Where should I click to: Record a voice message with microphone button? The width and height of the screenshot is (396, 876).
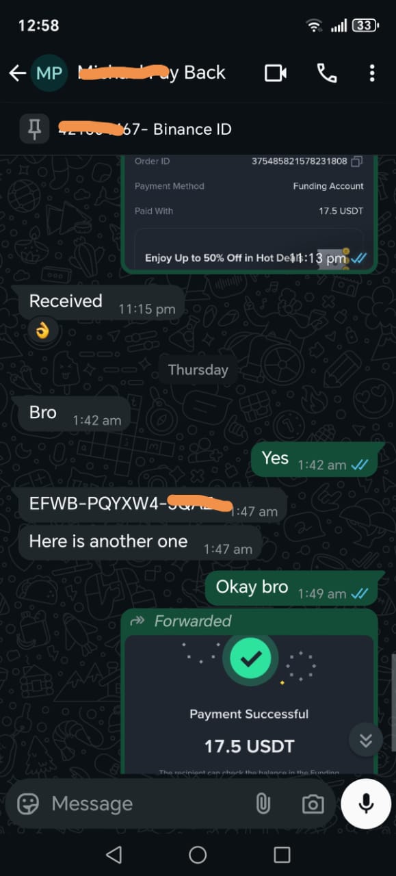pyautogui.click(x=366, y=803)
